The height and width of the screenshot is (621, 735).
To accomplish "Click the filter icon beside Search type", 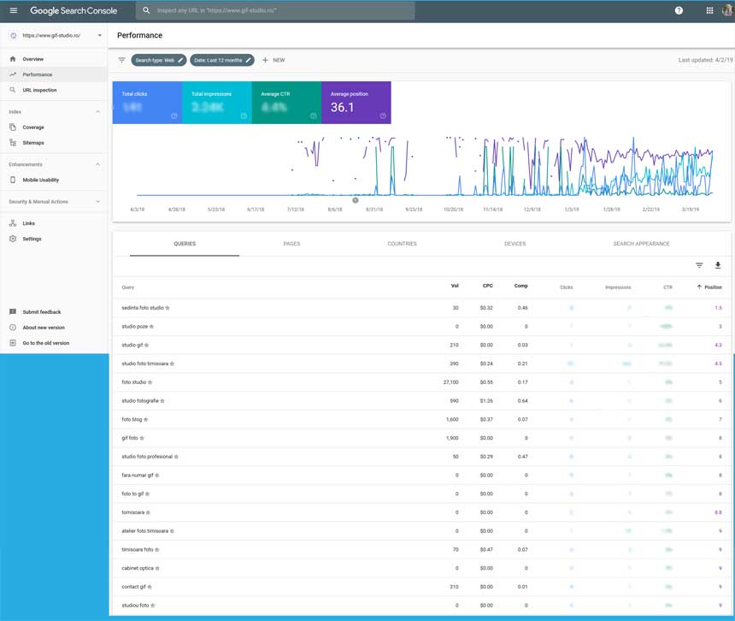I will 121,60.
